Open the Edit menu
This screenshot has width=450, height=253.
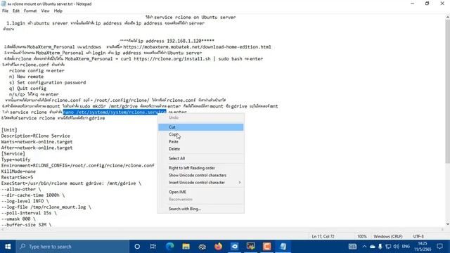pyautogui.click(x=16, y=11)
